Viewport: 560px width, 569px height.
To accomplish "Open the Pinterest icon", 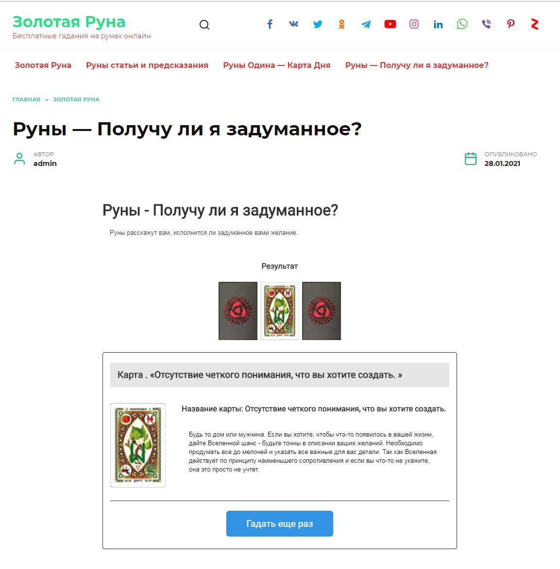I will point(510,24).
